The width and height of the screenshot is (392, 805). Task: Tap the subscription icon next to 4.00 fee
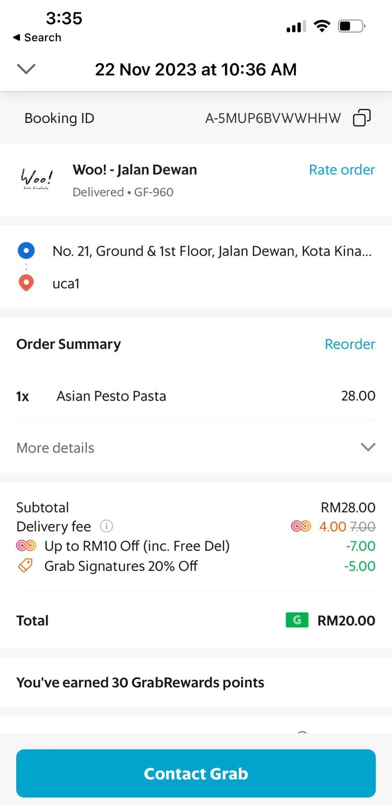pos(301,526)
